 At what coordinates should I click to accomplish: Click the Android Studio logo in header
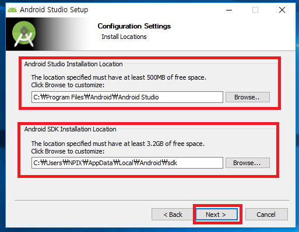pyautogui.click(x=24, y=34)
